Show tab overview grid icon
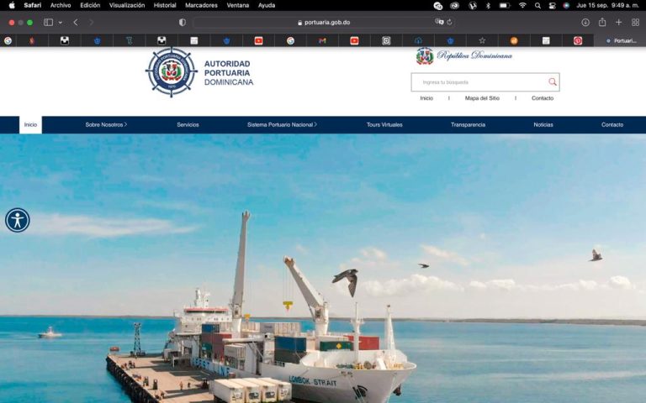The height and width of the screenshot is (403, 646). (x=635, y=23)
